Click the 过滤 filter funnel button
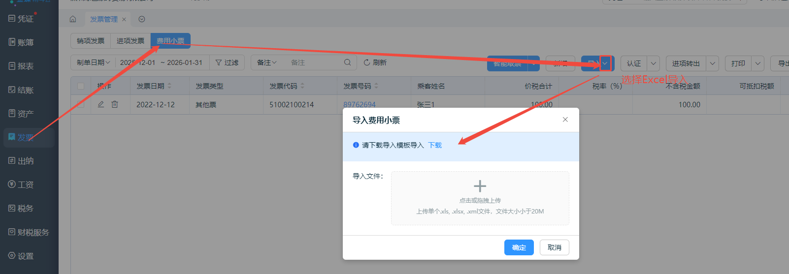This screenshot has height=274, width=789. tap(227, 62)
